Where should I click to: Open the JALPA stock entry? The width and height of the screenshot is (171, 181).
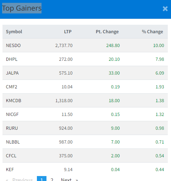pos(12,73)
